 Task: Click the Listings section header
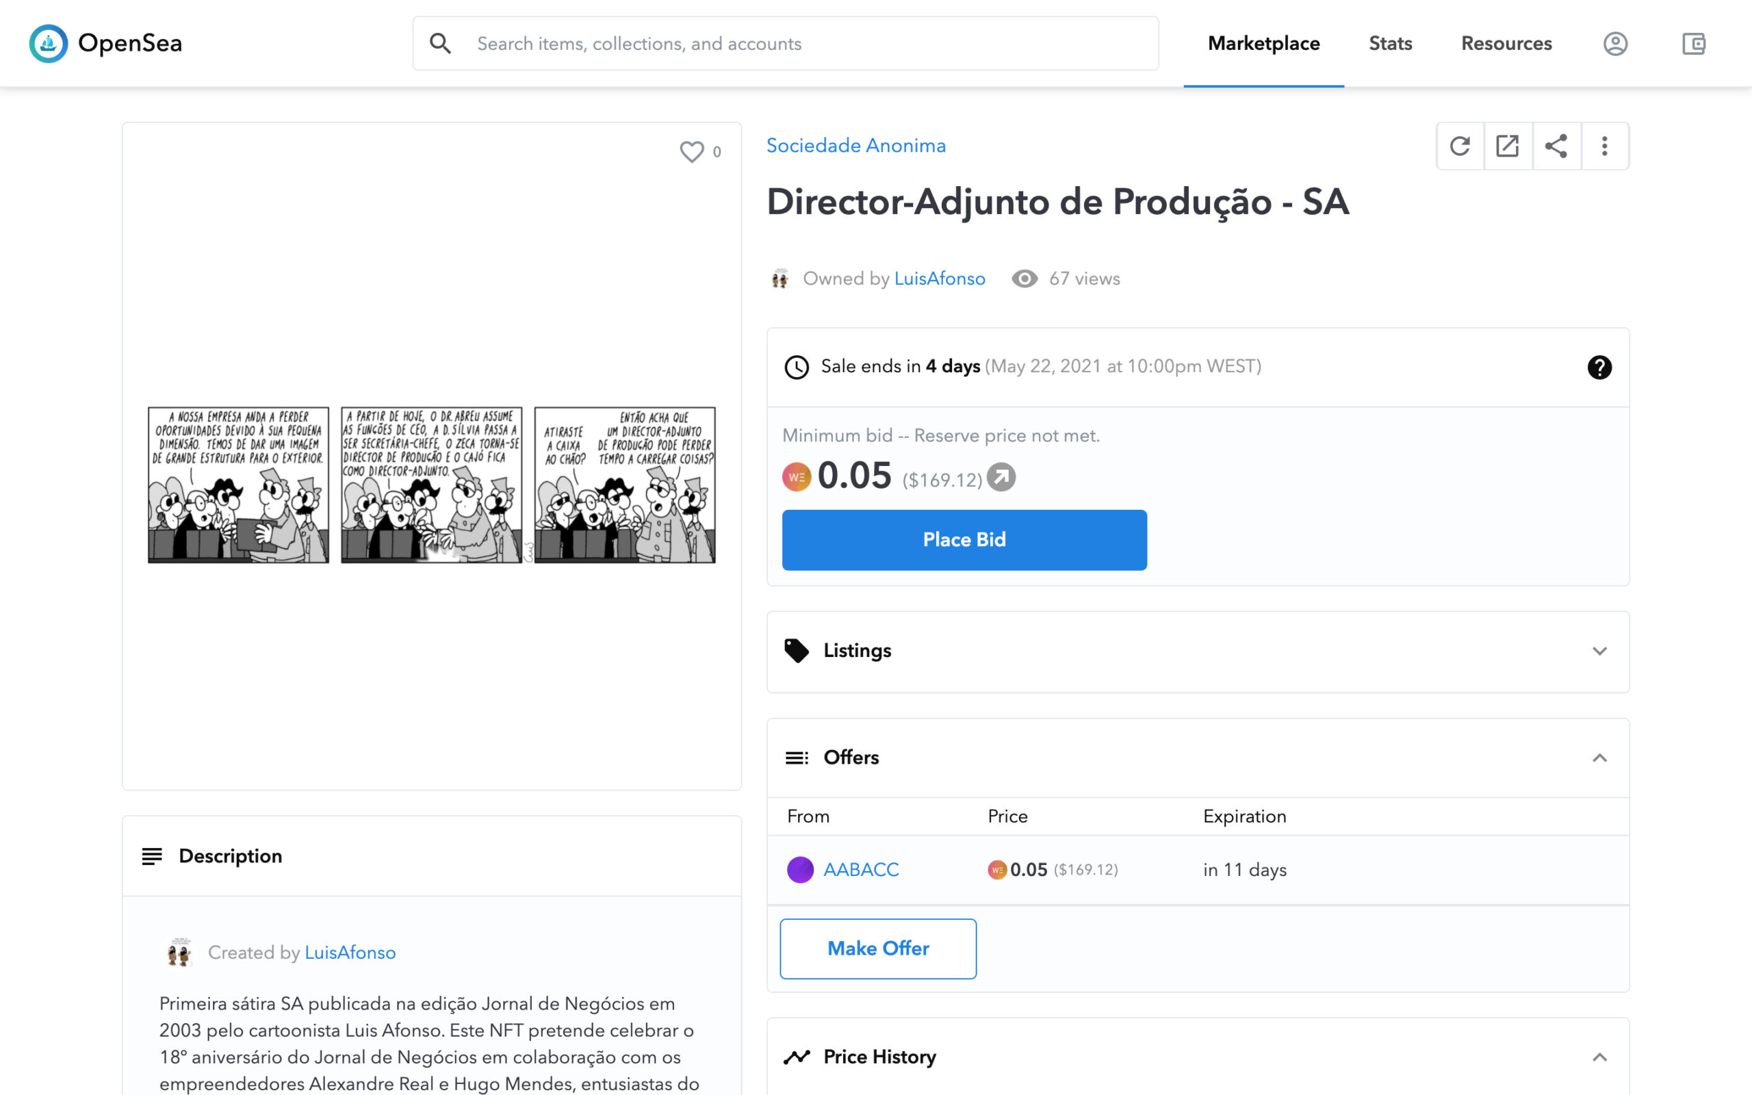[x=1198, y=650]
